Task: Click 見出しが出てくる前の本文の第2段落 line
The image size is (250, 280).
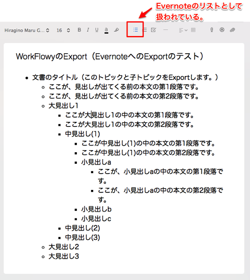Action: (124, 97)
